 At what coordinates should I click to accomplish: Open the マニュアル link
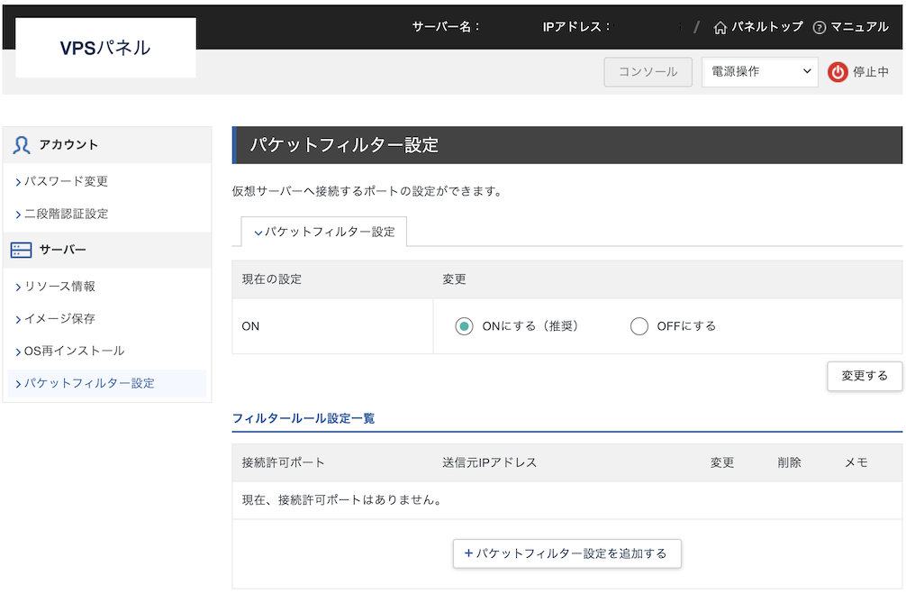click(x=859, y=27)
